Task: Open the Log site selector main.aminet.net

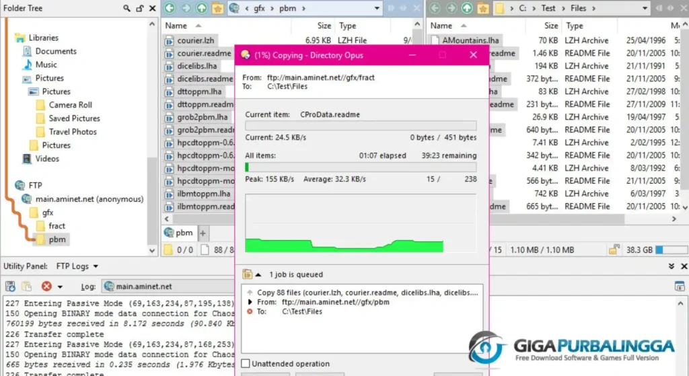Action: pos(168,287)
